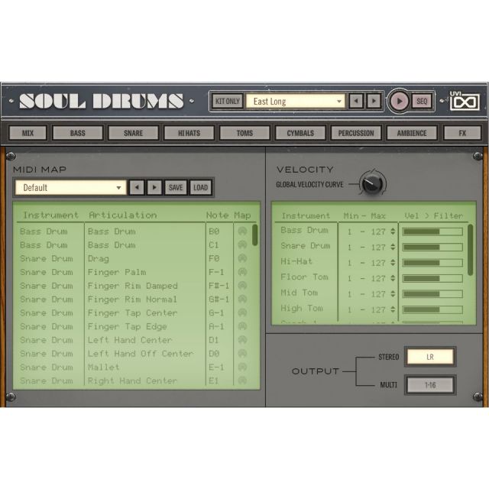Click the MIDI learn icon in Drag row
The height and width of the screenshot is (489, 489).
click(x=242, y=258)
